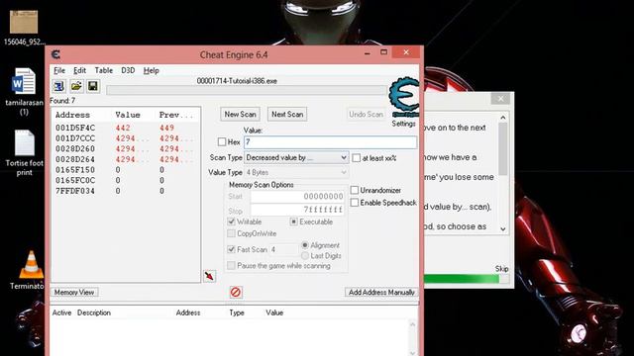Select the Alignment radio button
This screenshot has height=356, width=634.
[x=305, y=245]
